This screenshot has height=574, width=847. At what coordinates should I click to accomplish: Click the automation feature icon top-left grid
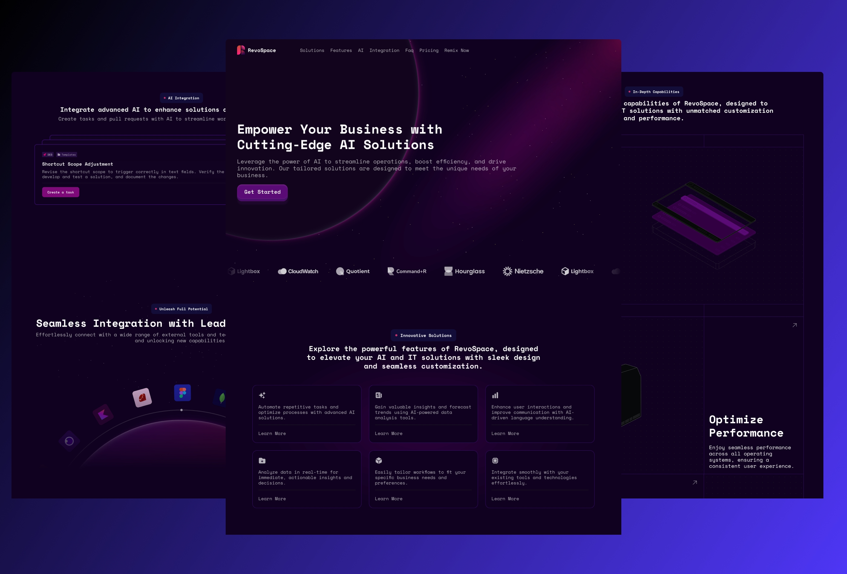point(262,395)
